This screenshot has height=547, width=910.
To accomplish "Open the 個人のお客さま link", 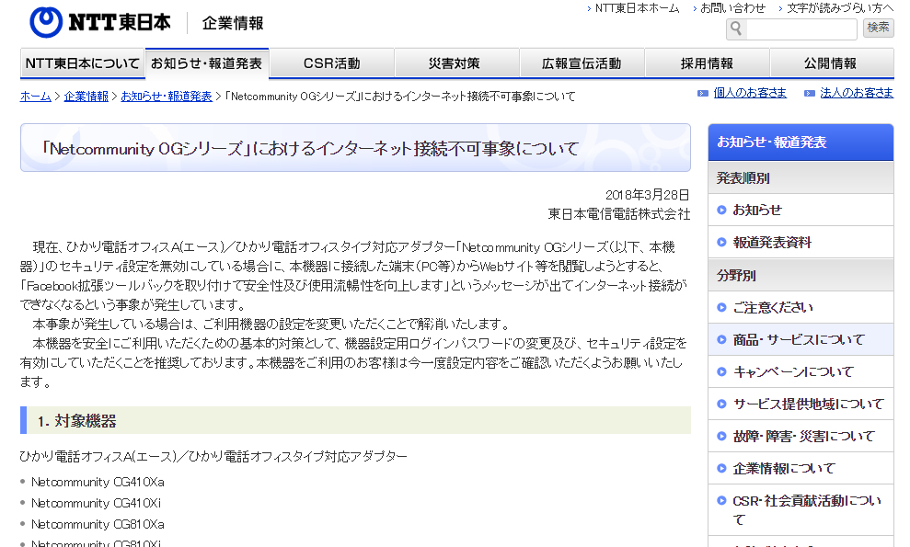I will click(x=750, y=92).
